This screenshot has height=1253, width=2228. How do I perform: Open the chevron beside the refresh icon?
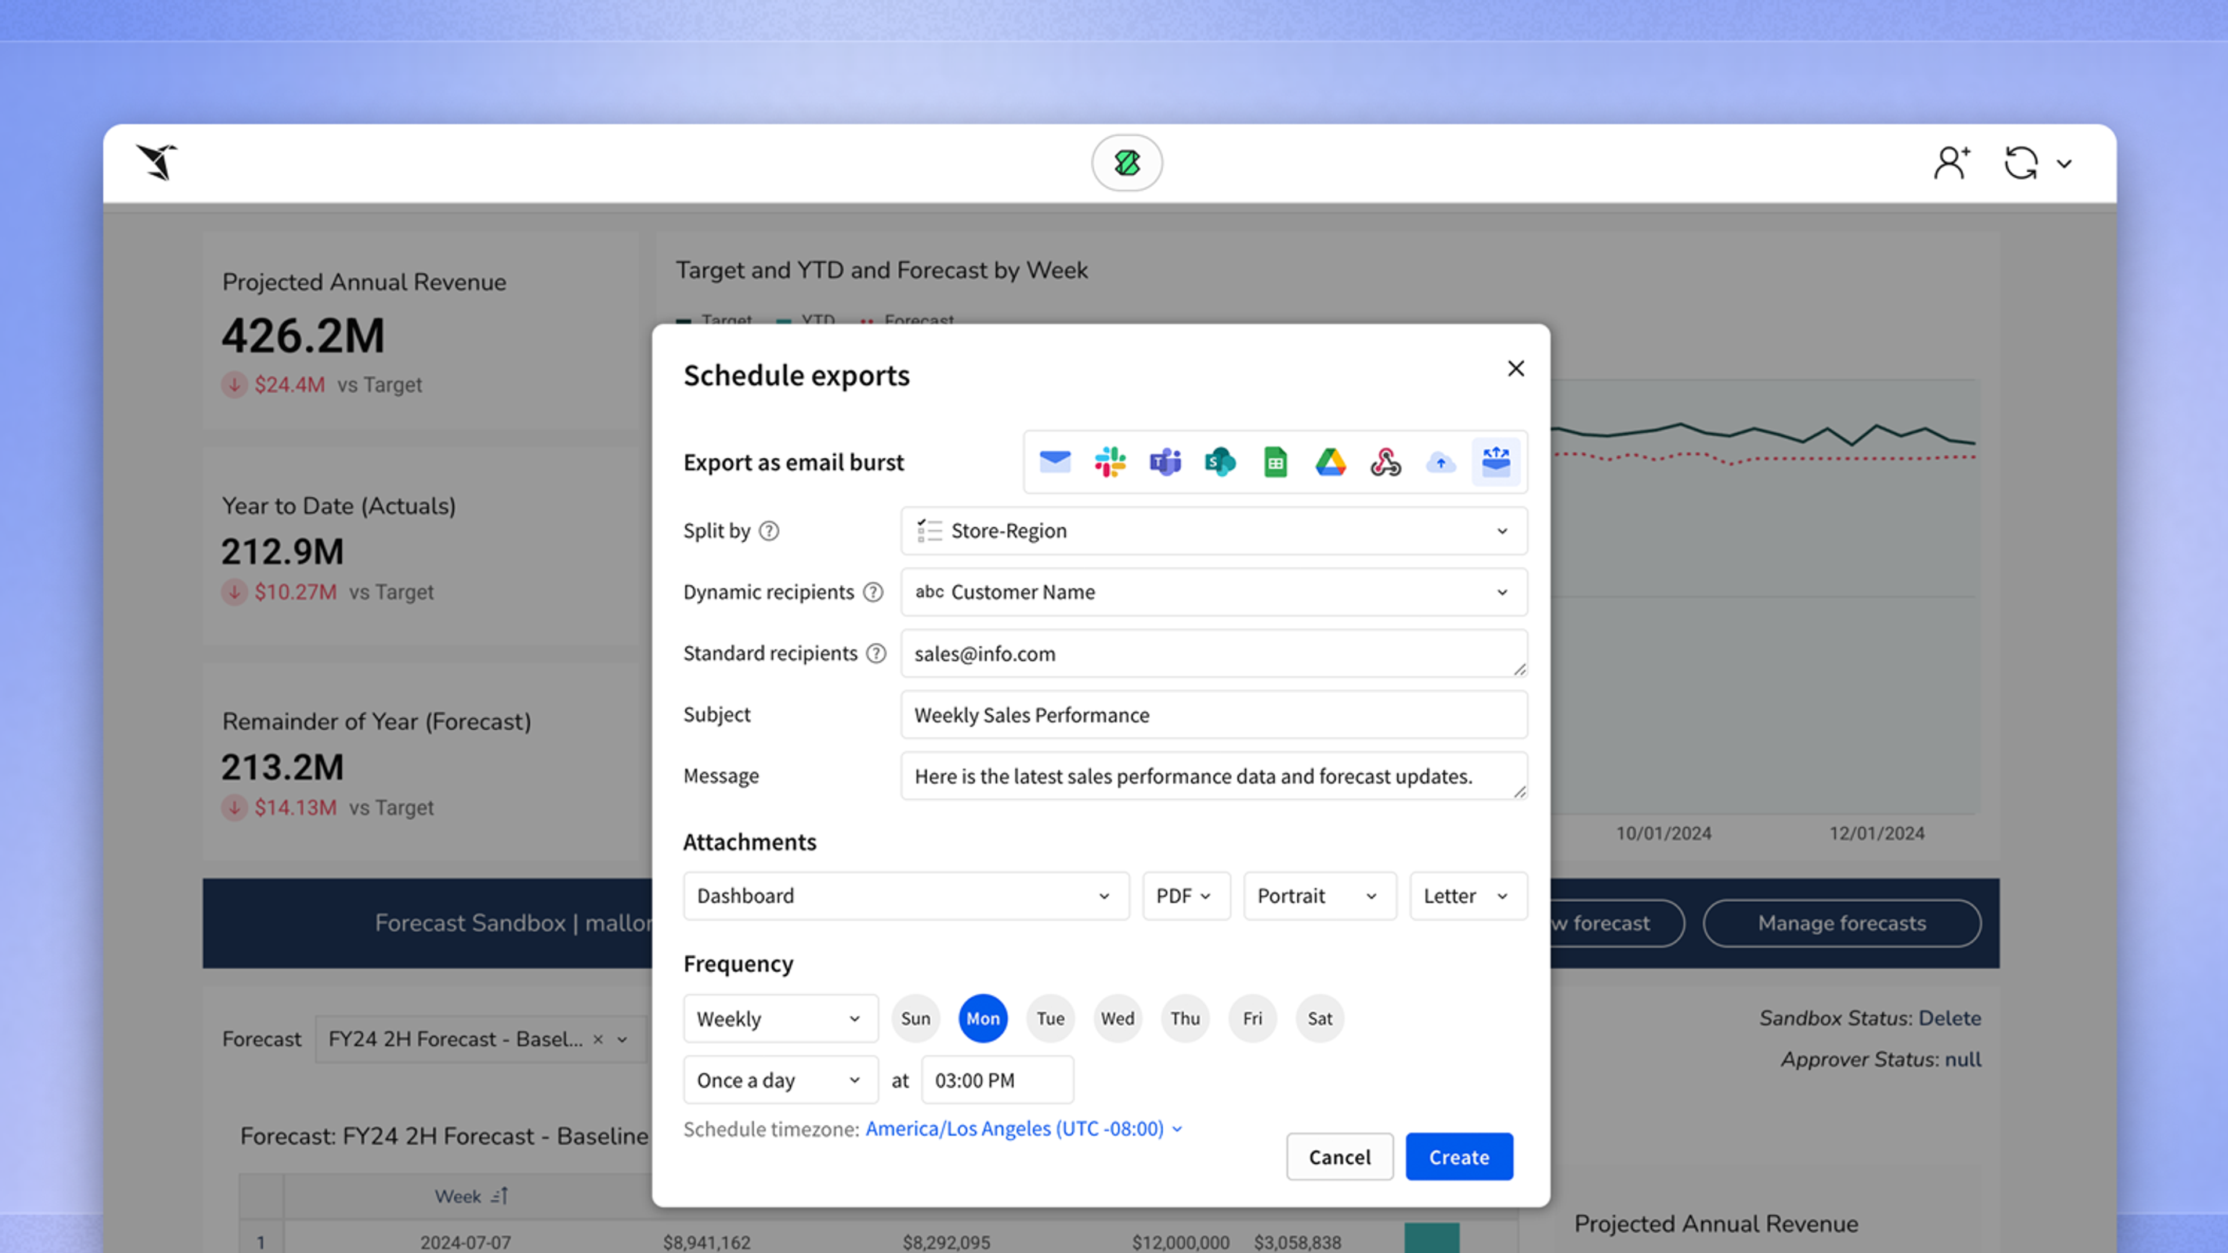click(2064, 164)
